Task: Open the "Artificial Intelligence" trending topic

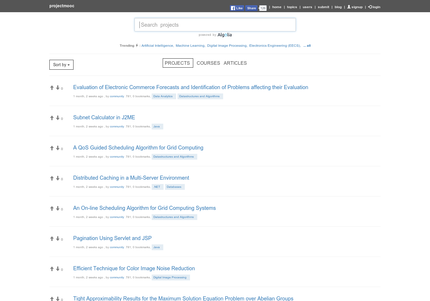Action: 157,46
